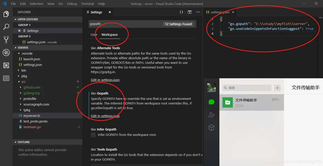323x166 pixels.
Task: Open the Search view in the activity bar
Action: 6,27
